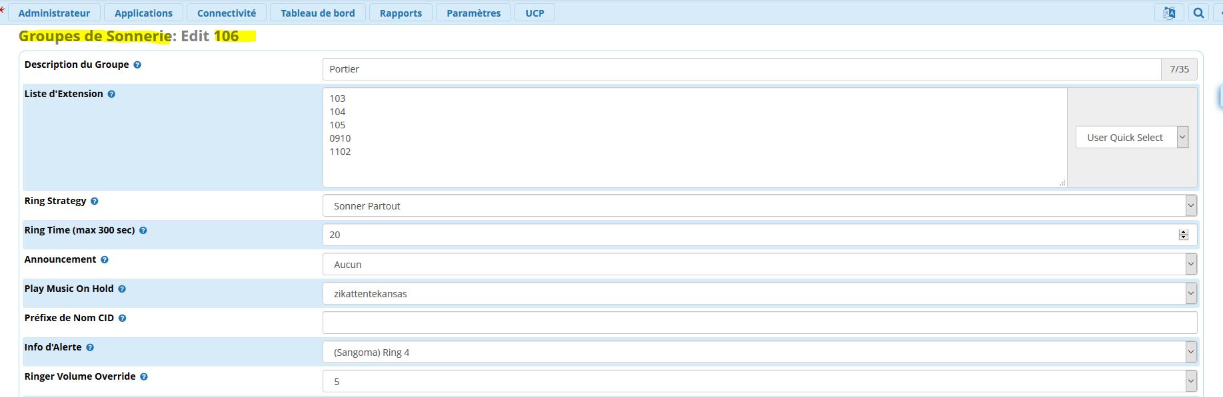
Task: Click extension 103 in the list
Action: (x=337, y=98)
